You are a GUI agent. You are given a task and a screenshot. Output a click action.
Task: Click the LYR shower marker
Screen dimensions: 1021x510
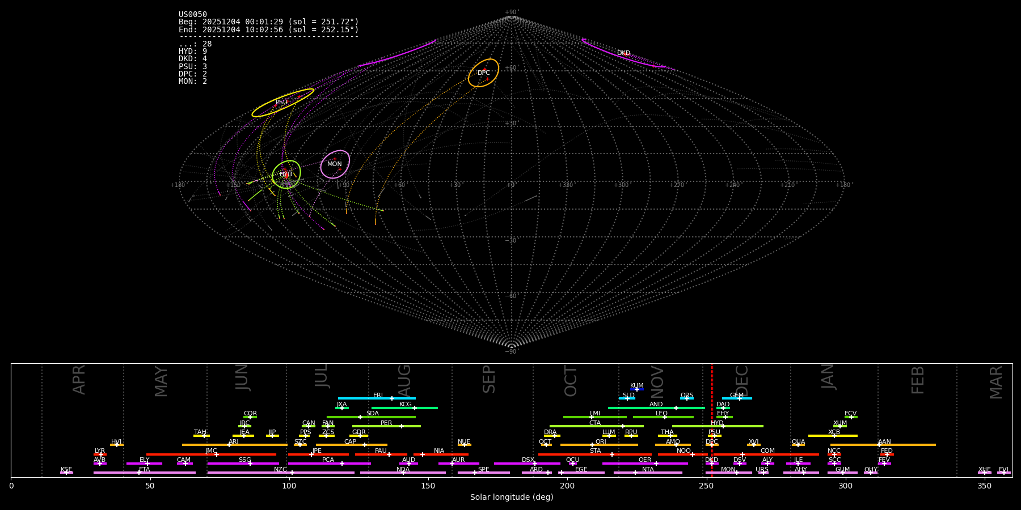tap(100, 454)
